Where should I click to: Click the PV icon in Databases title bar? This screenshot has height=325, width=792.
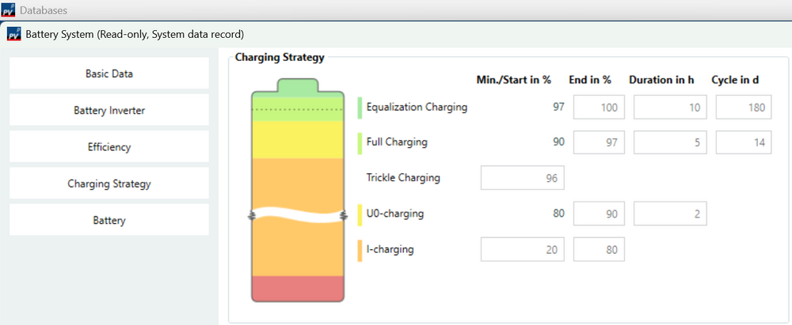pyautogui.click(x=8, y=10)
